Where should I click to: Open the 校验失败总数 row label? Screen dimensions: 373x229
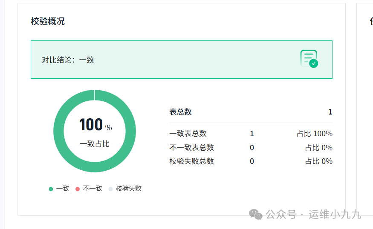(191, 161)
